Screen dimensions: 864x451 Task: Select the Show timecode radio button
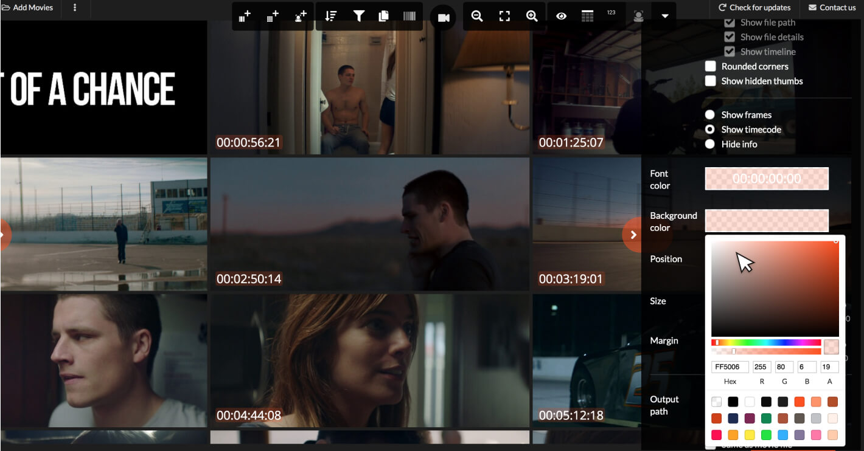pos(710,129)
